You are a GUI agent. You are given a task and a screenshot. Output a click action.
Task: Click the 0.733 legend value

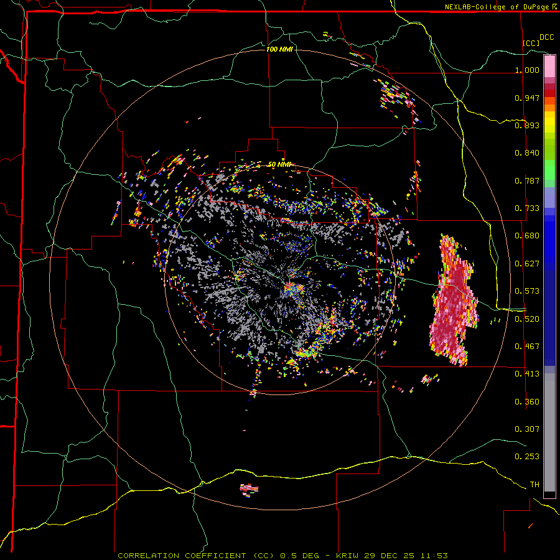coord(527,208)
